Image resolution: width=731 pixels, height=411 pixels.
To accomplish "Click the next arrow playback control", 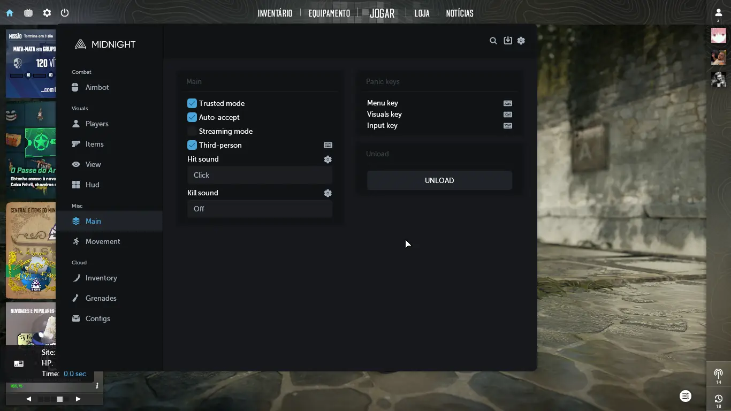I will point(78,399).
